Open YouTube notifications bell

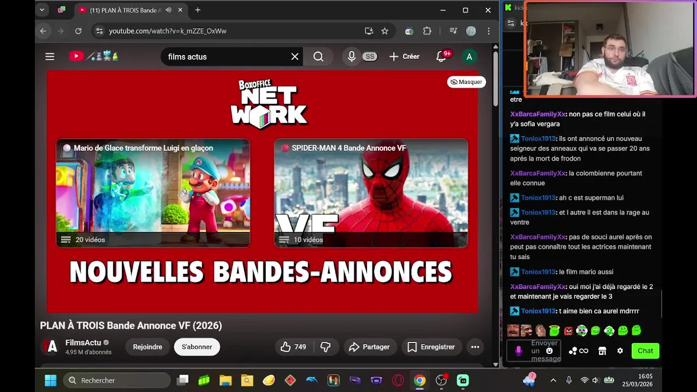pos(441,57)
